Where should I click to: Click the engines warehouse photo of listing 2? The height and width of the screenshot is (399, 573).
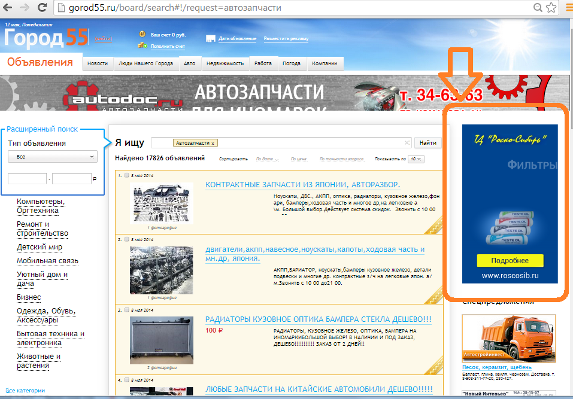(162, 270)
